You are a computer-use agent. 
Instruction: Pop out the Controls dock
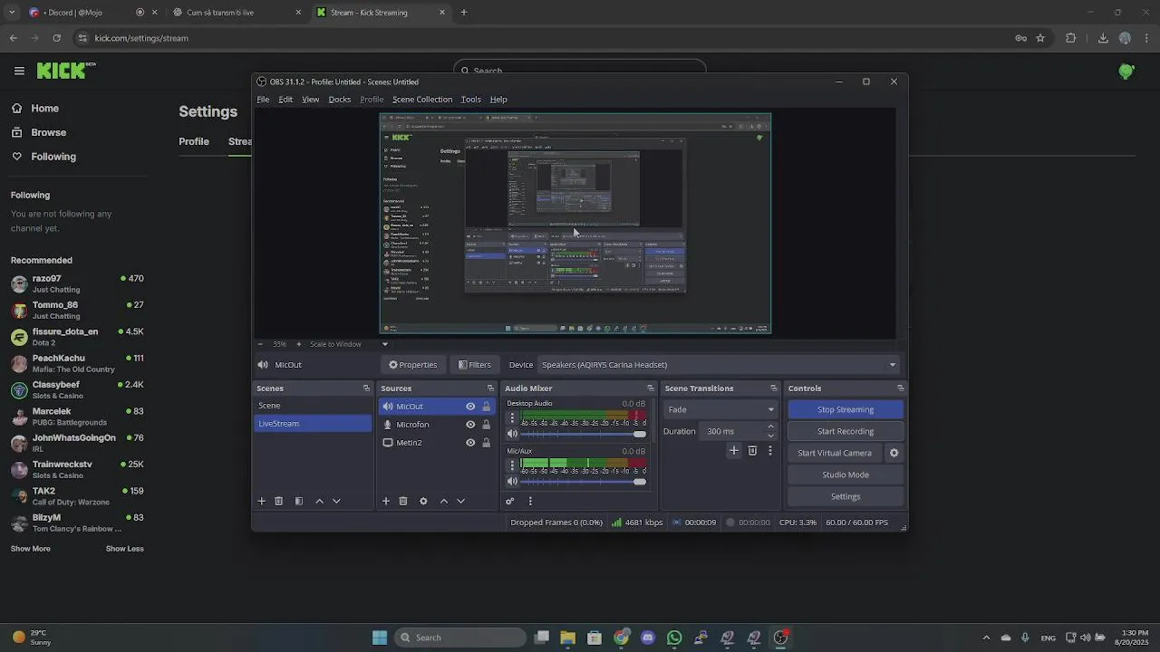[x=900, y=388]
